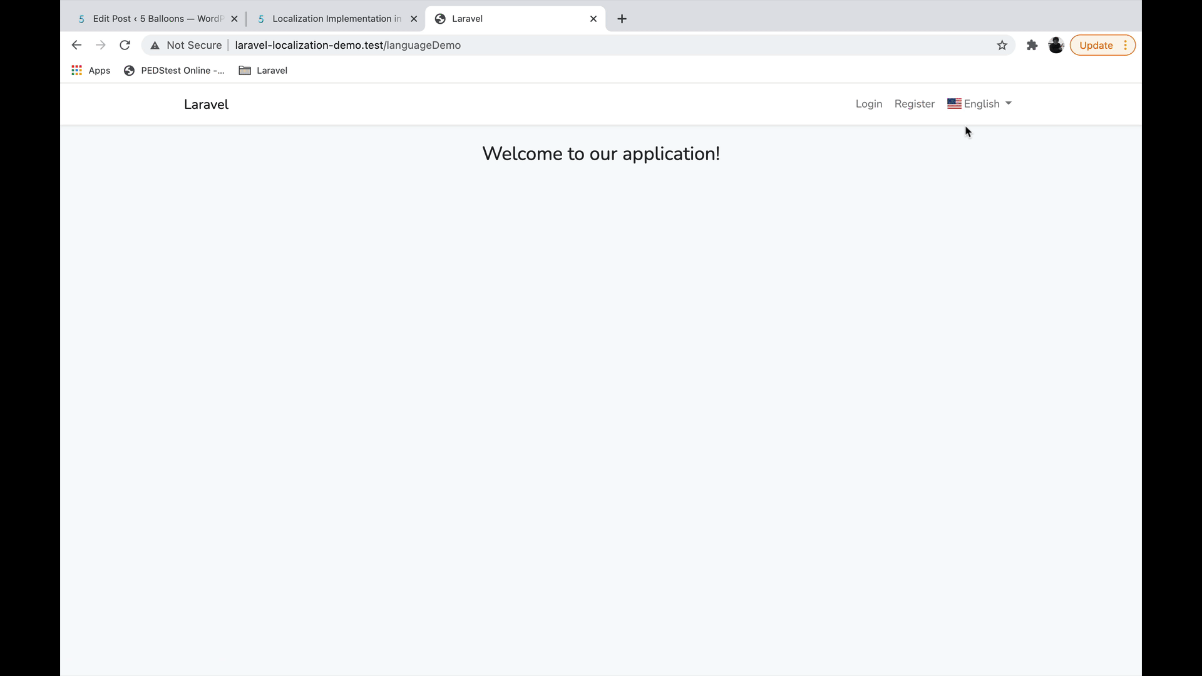
Task: Click the forward navigation arrow
Action: (100, 45)
